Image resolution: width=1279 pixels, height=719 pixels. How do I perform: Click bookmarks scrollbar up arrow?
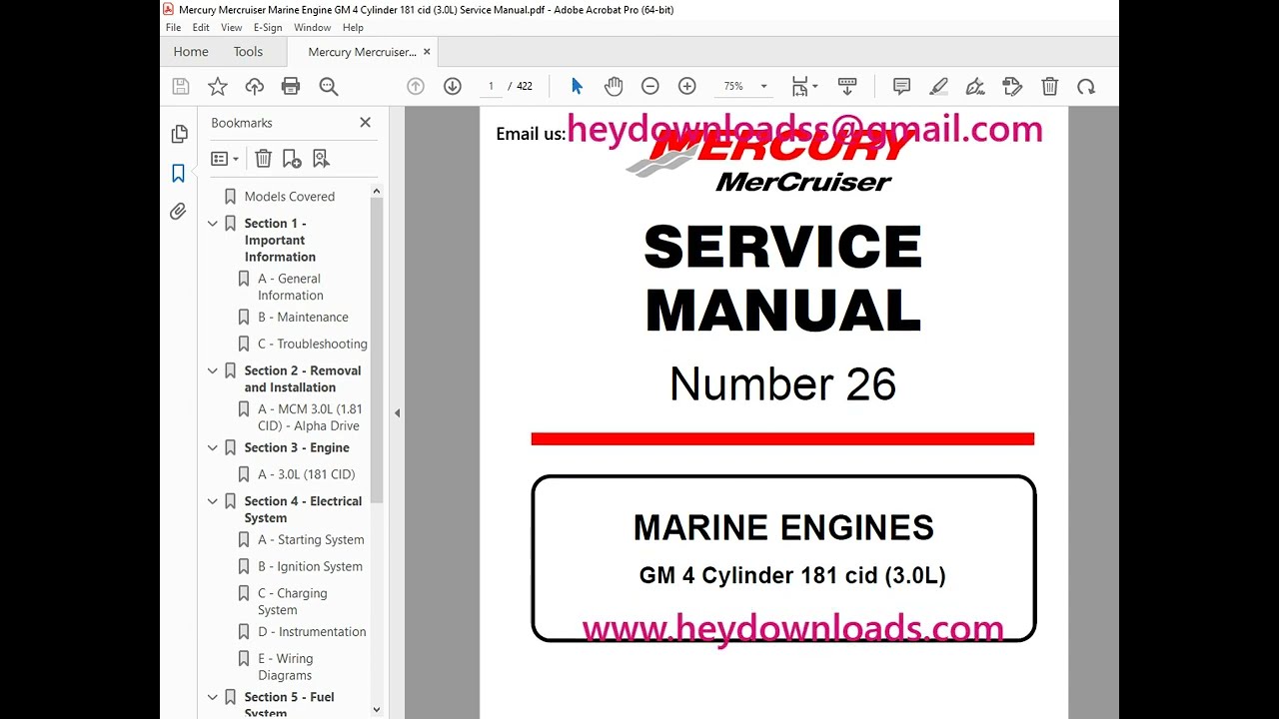[x=376, y=191]
